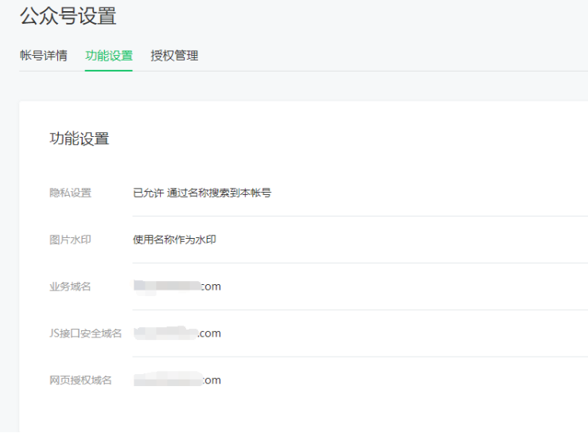Select the 使用名称作为水印 setting value
The image size is (588, 433).
coord(174,240)
